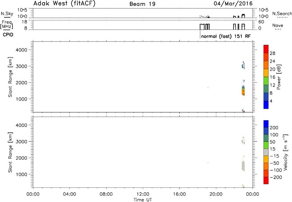This screenshot has width=292, height=202.
Task: Click the 'Time UT' axis title
Action: point(143,199)
